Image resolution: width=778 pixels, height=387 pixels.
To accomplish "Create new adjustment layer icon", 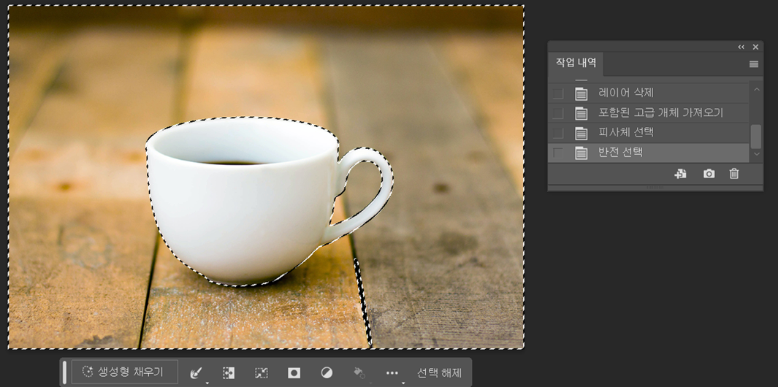I will (327, 373).
